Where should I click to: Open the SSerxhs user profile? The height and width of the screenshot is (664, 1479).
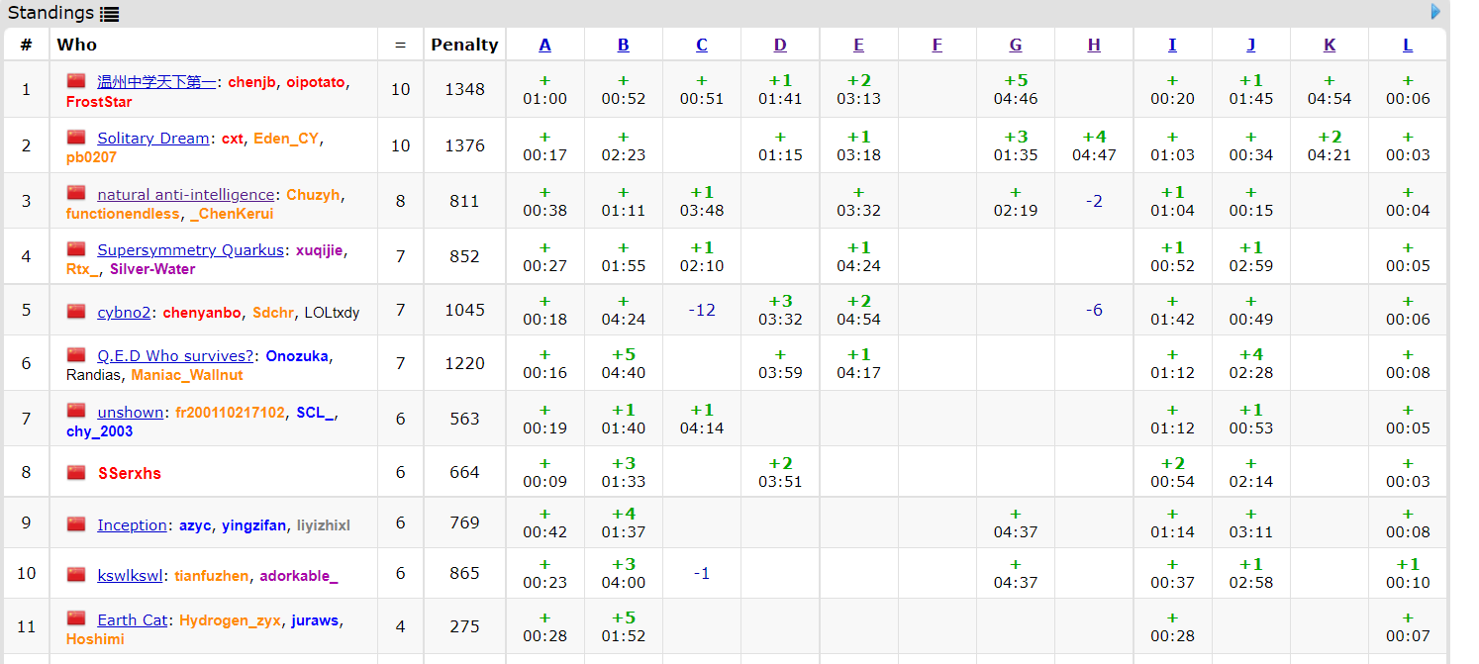coord(129,473)
